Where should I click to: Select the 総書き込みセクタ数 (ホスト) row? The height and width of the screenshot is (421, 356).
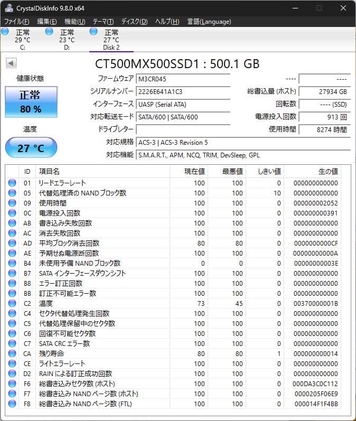click(173, 383)
